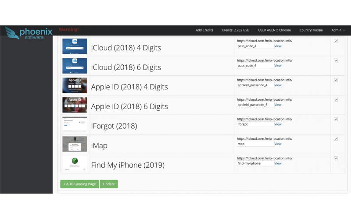Open the Apple ID (2018) 6 Digits thumbnail
Screen dimensions: 351x219
[x=75, y=105]
